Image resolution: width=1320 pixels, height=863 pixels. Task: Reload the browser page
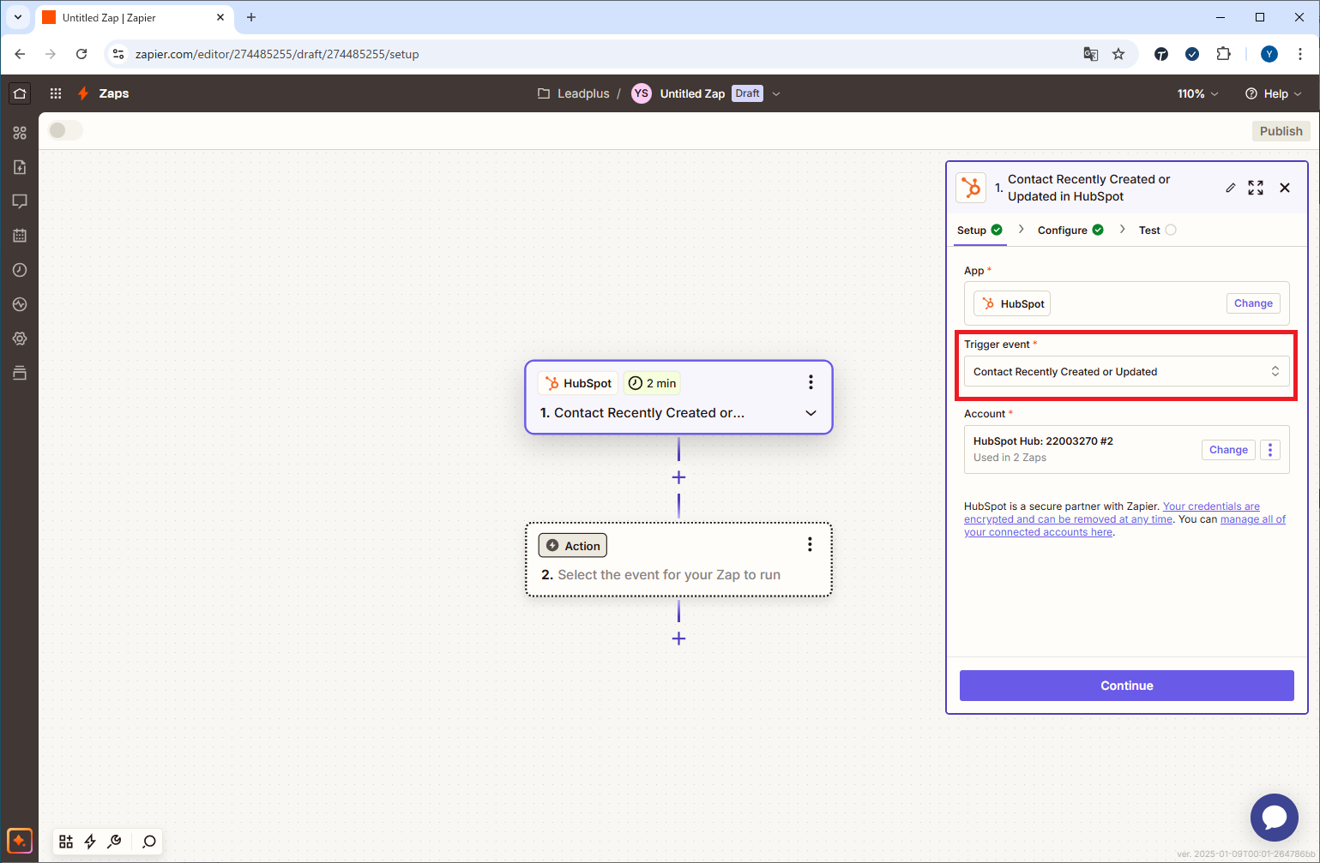pos(81,54)
